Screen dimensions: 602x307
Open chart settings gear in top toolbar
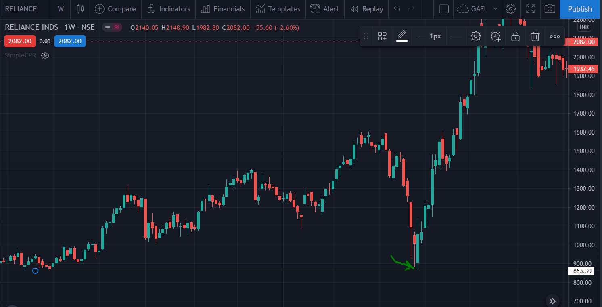[511, 8]
